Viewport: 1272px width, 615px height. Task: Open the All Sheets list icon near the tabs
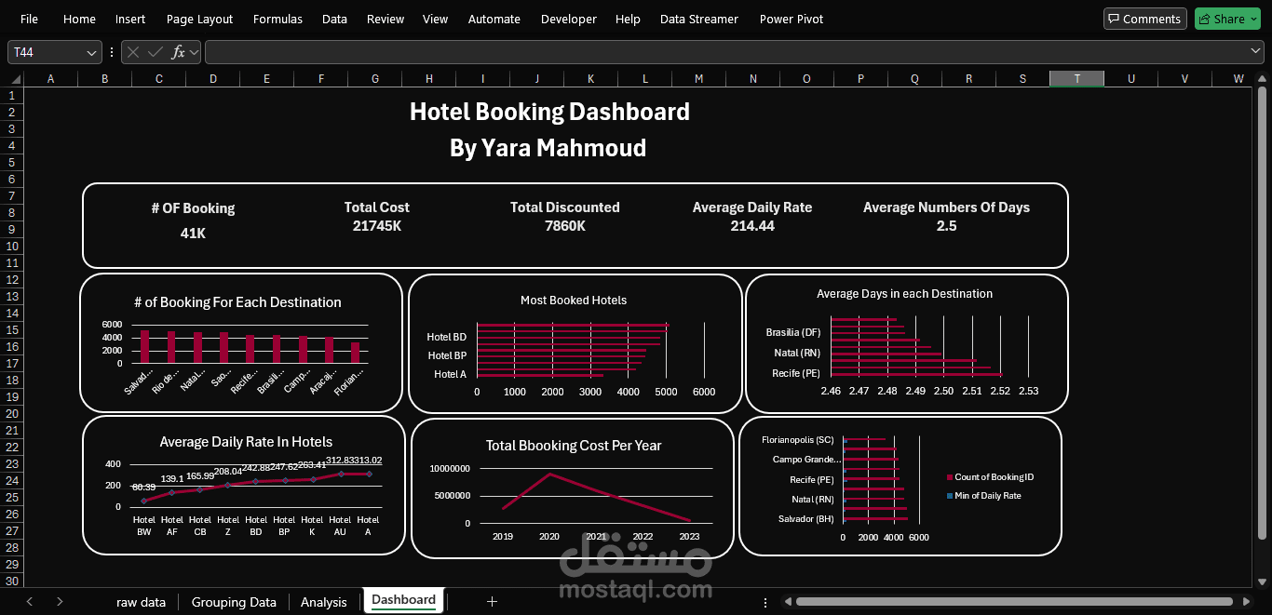click(x=765, y=602)
